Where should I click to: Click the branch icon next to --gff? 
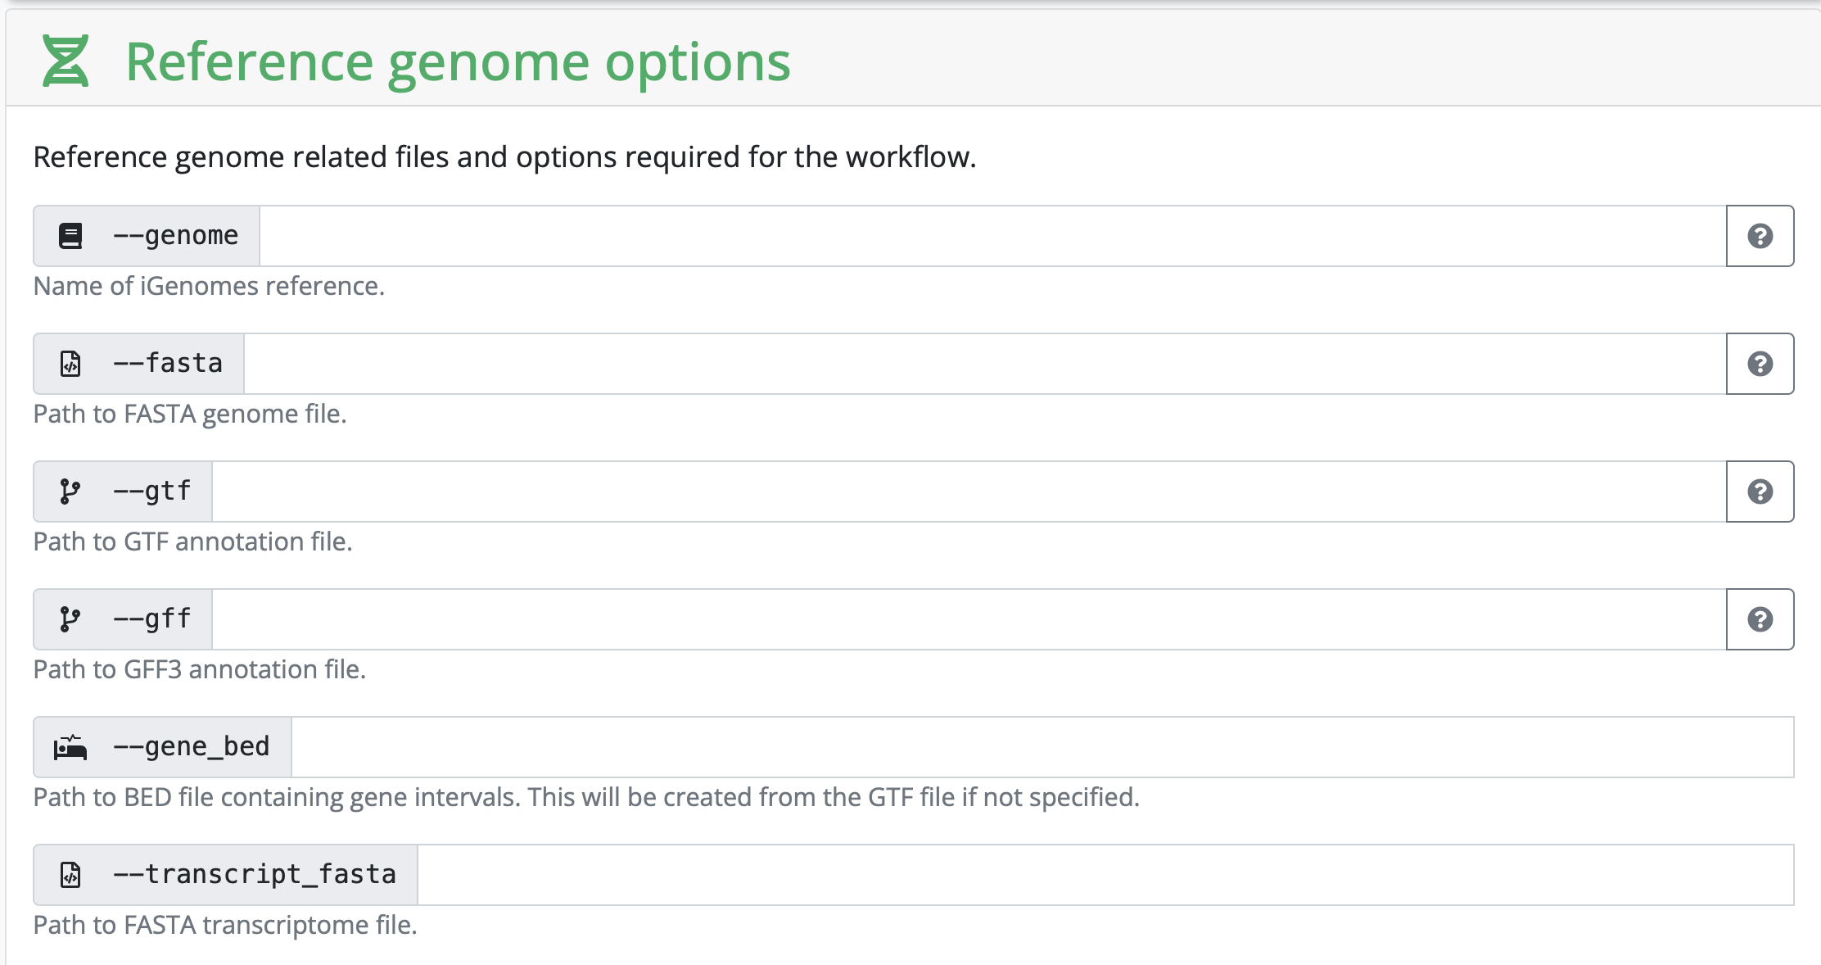point(70,619)
